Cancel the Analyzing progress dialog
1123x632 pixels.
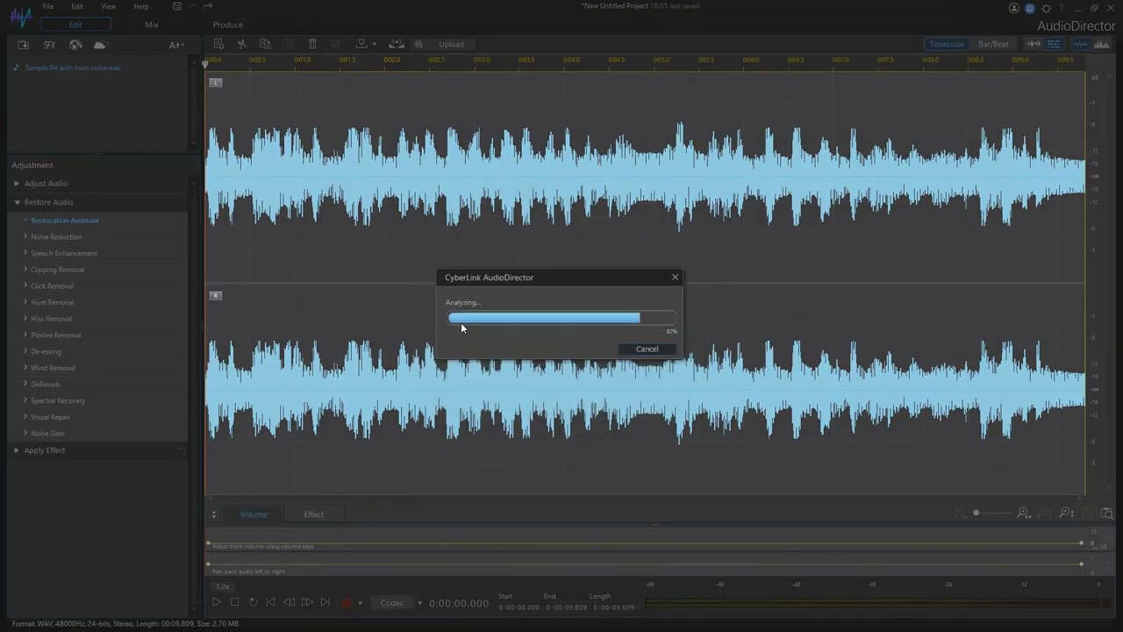(x=647, y=349)
